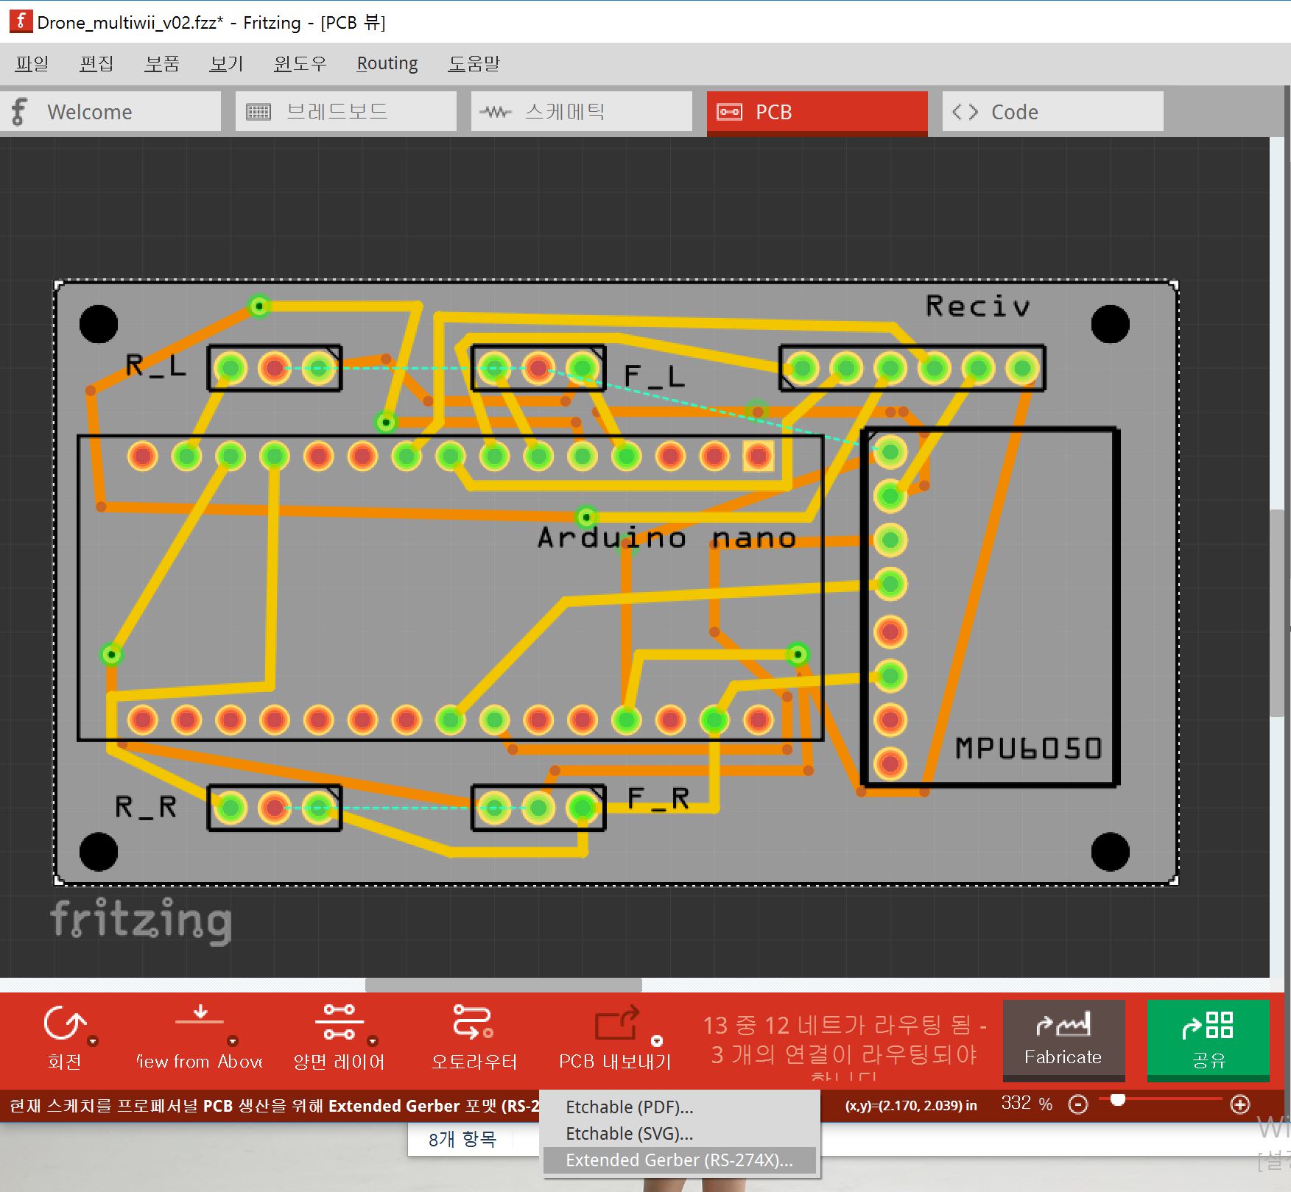The width and height of the screenshot is (1291, 1192).
Task: Open the 윈도우 menu
Action: click(300, 63)
